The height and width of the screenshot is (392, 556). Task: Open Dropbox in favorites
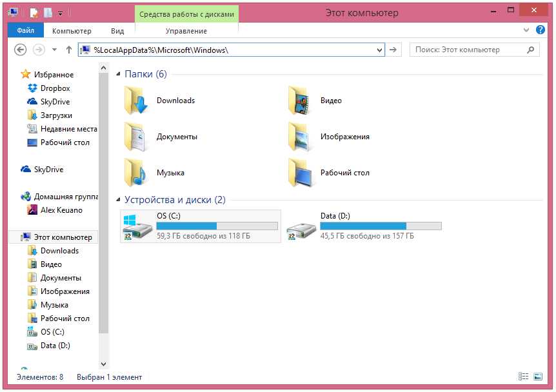[48, 88]
